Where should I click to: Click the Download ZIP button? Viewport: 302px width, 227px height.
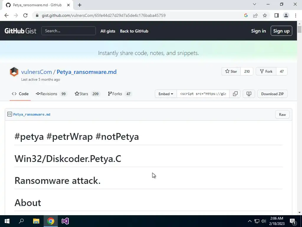[272, 94]
